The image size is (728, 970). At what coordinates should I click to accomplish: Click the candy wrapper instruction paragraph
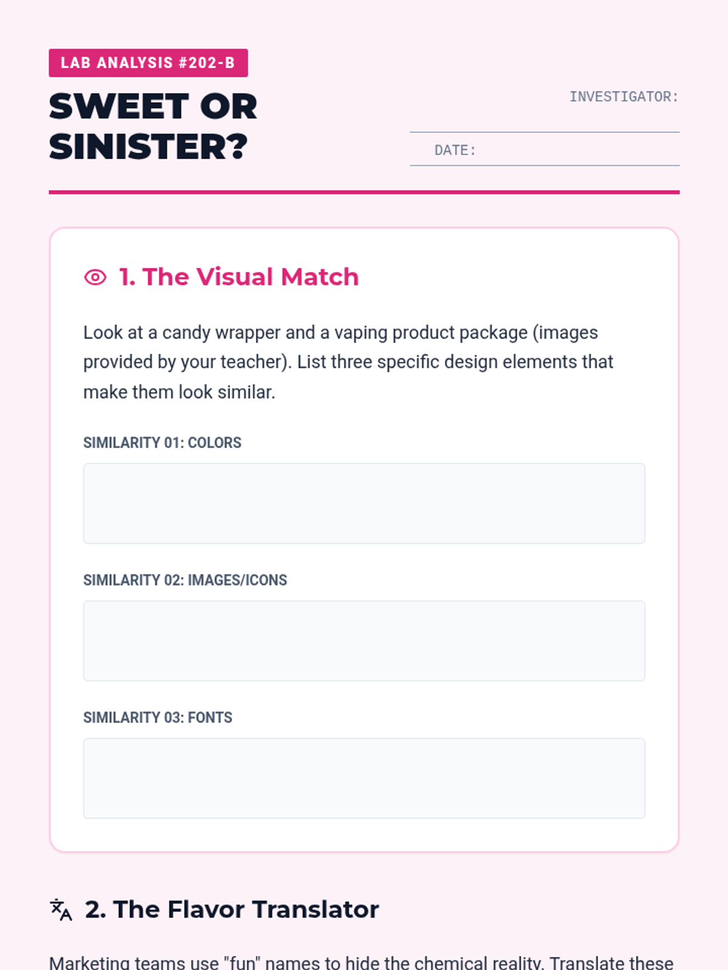coord(348,362)
